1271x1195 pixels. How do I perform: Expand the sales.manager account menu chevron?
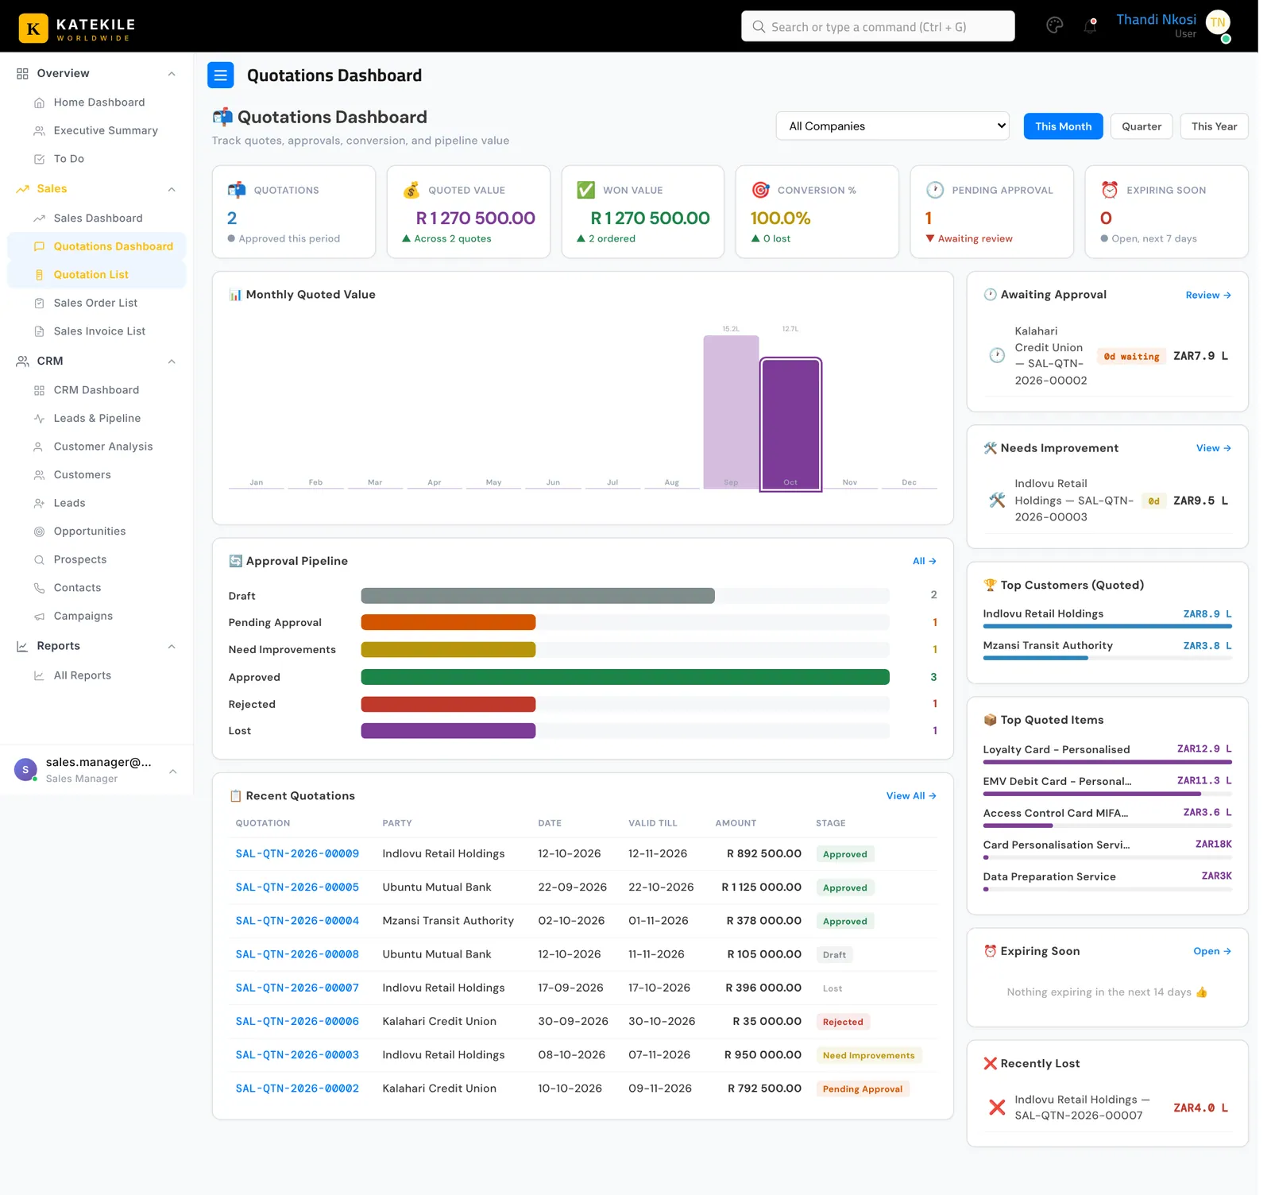click(x=172, y=771)
